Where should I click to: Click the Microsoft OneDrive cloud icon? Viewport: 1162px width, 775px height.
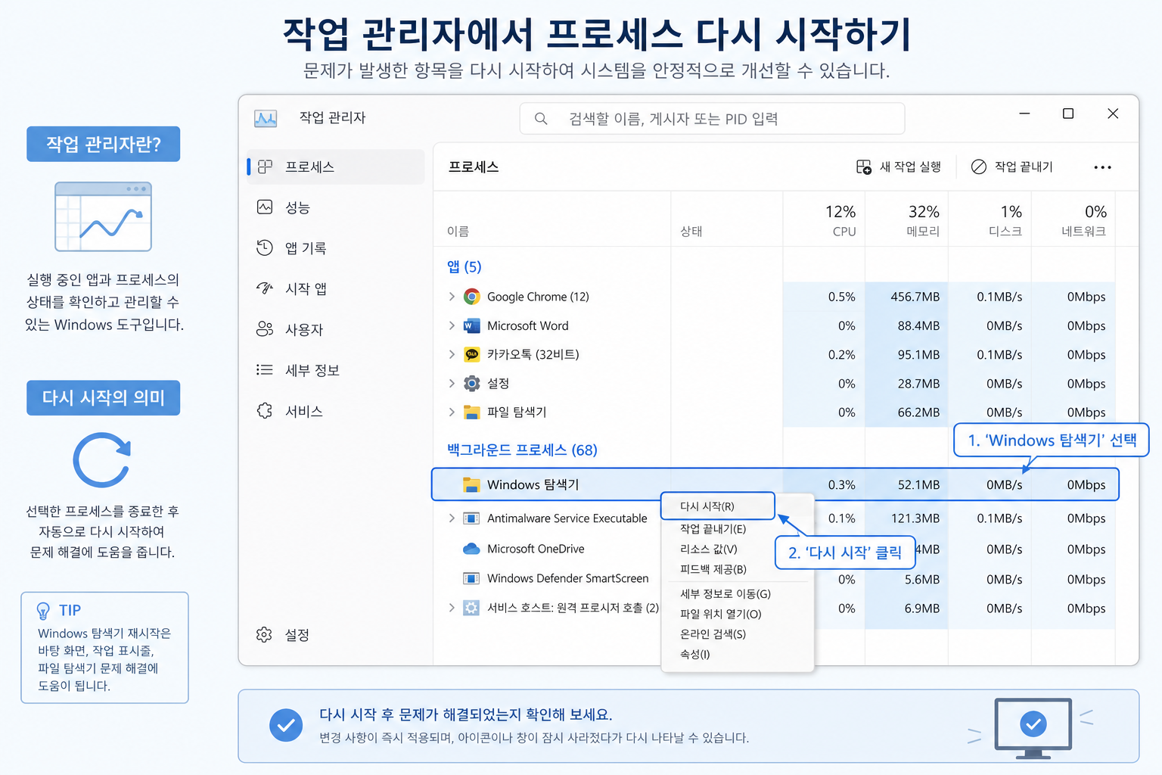point(471,549)
